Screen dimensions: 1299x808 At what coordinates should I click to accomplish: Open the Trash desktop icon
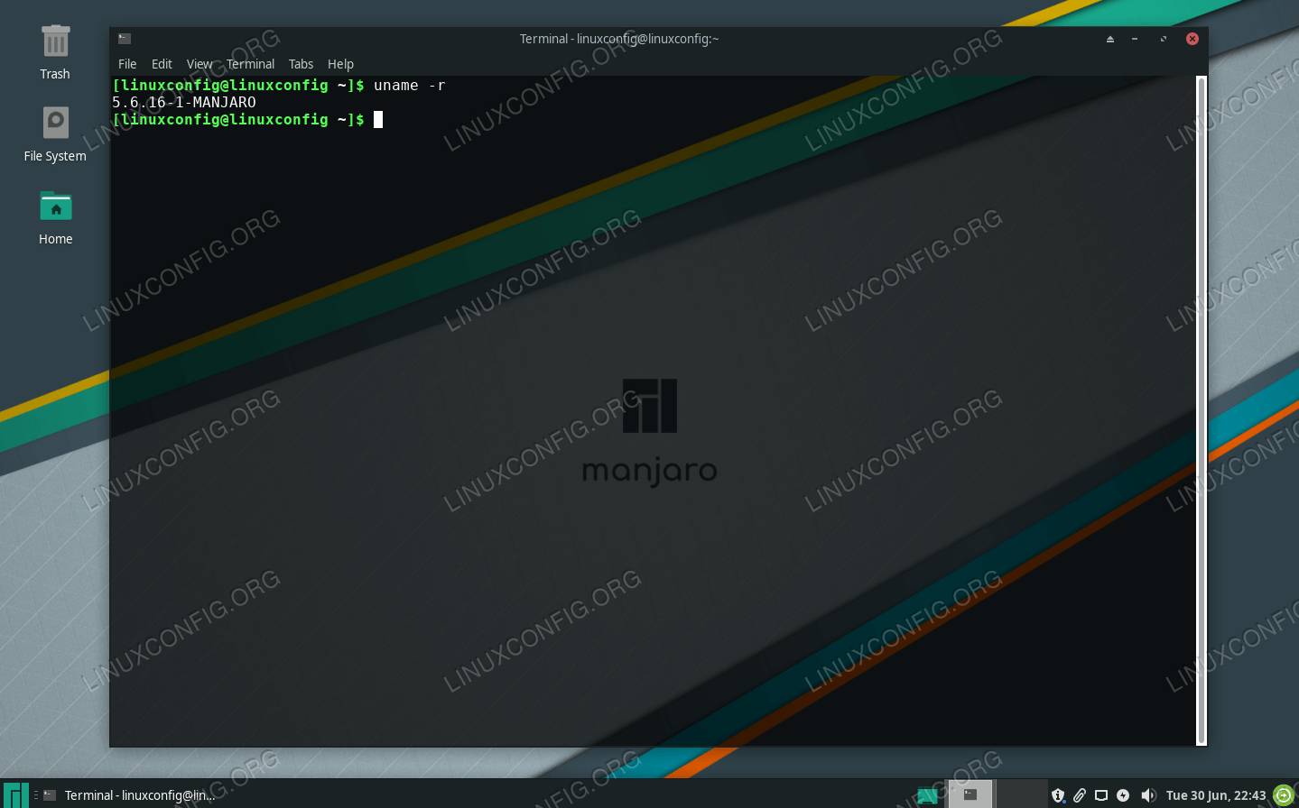pyautogui.click(x=55, y=52)
